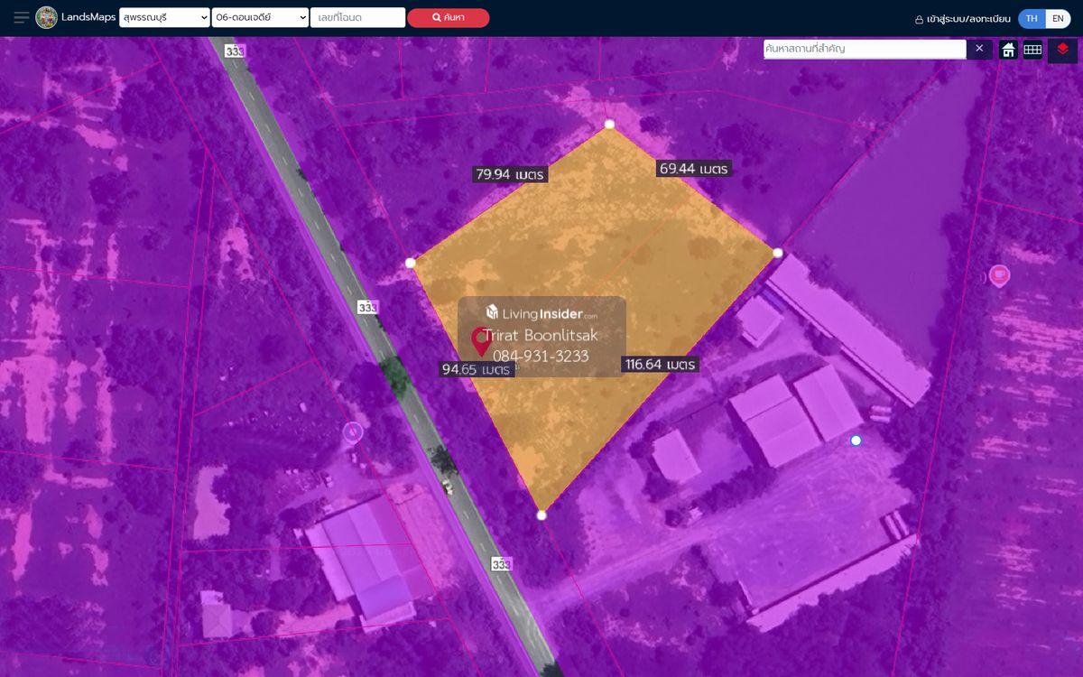Focus the เลขที่โฉนด deed number field

(357, 17)
